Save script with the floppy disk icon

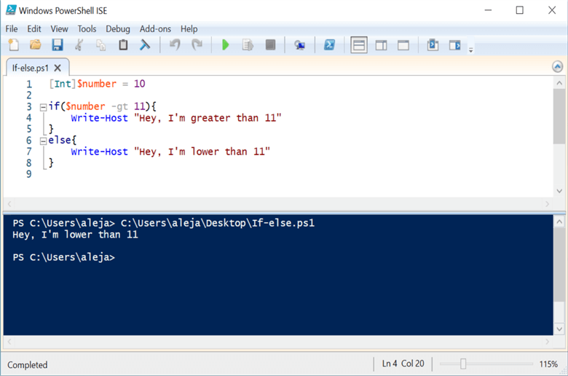(x=58, y=45)
